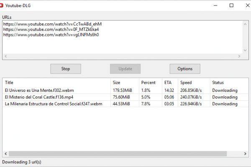
Task: Click the 44.53MiB size cell
Action: pyautogui.click(x=121, y=104)
